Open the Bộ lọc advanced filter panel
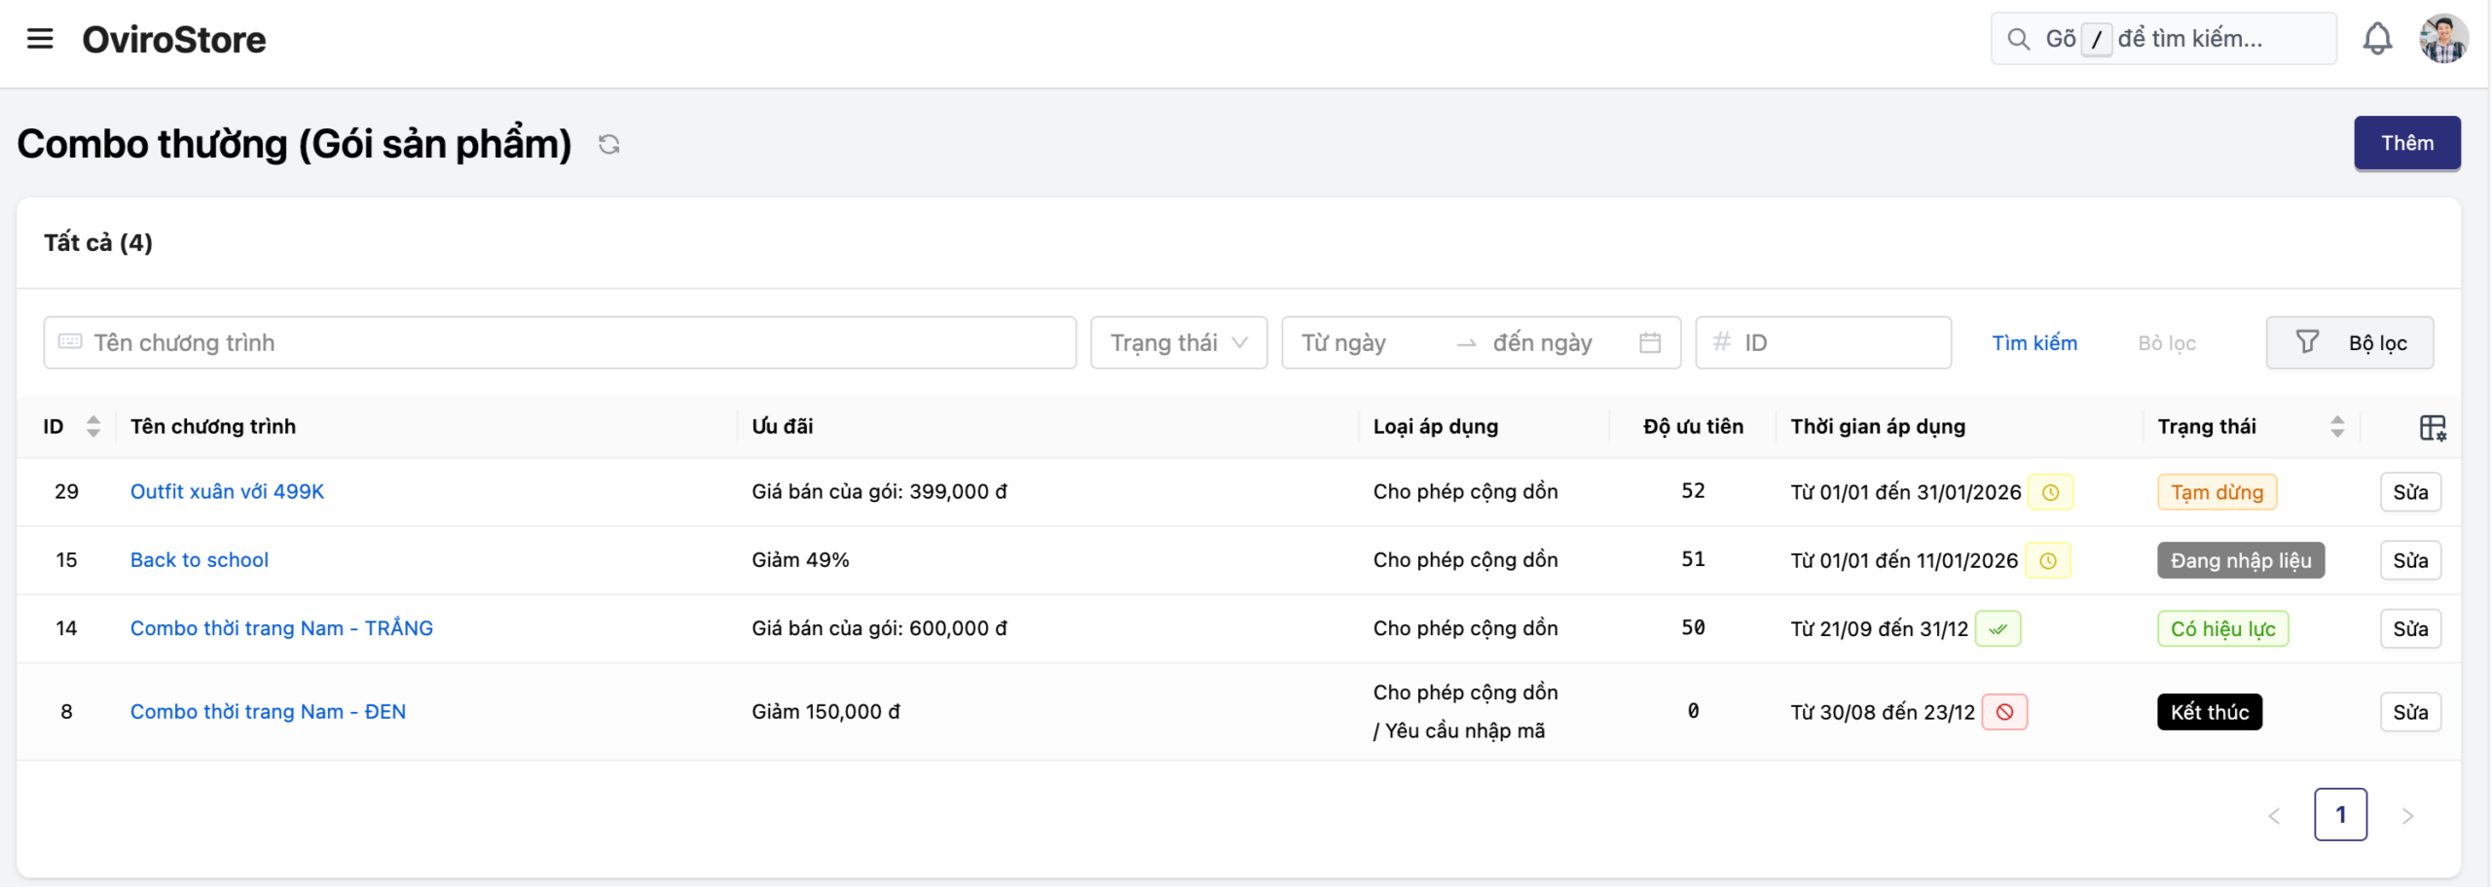 [x=2349, y=343]
